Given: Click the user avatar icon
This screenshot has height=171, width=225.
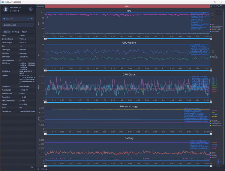Looking at the screenshot, I should point(6,9).
